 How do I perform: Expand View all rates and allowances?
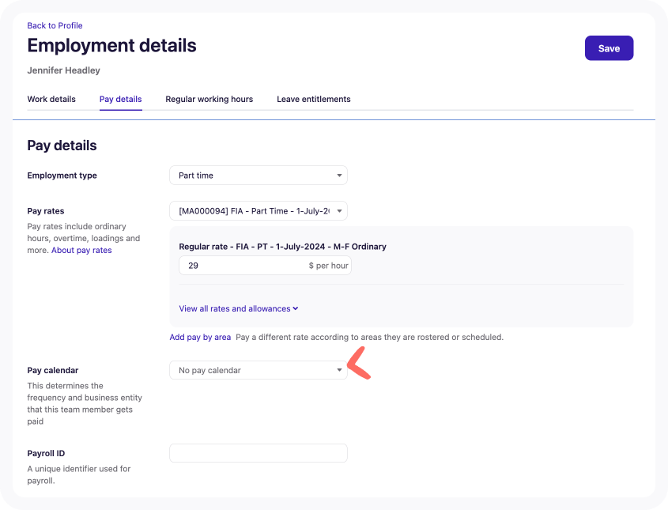point(239,308)
